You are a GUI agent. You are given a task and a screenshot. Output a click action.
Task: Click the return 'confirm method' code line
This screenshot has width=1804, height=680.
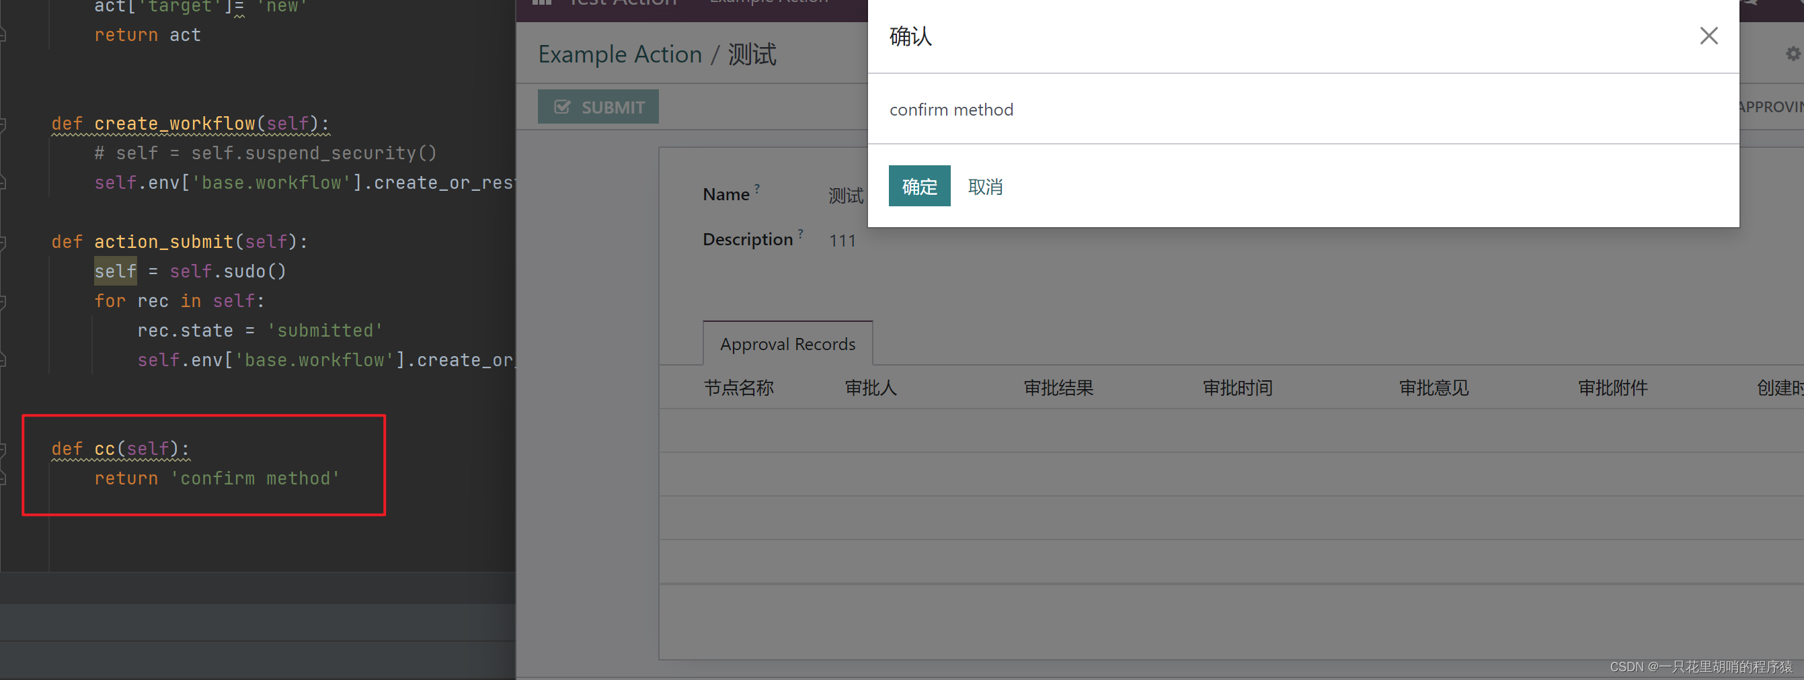click(217, 478)
